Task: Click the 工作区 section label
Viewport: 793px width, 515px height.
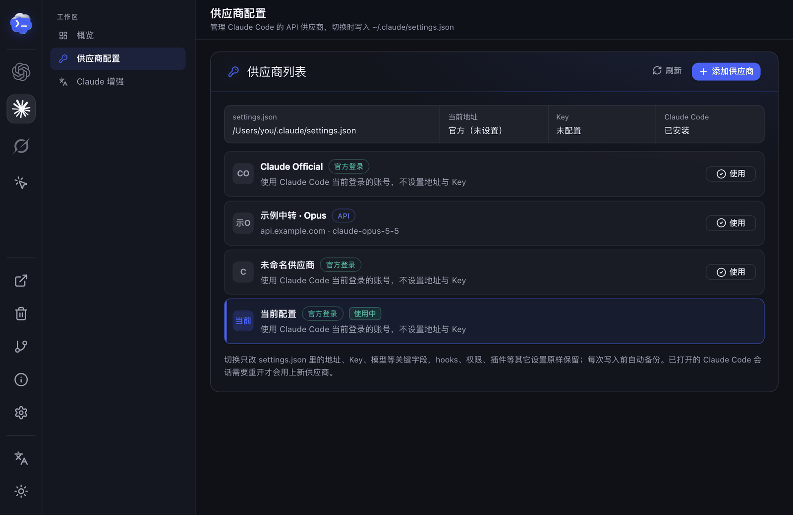Action: click(x=67, y=17)
